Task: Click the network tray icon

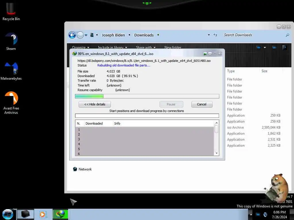Action: coord(258,215)
